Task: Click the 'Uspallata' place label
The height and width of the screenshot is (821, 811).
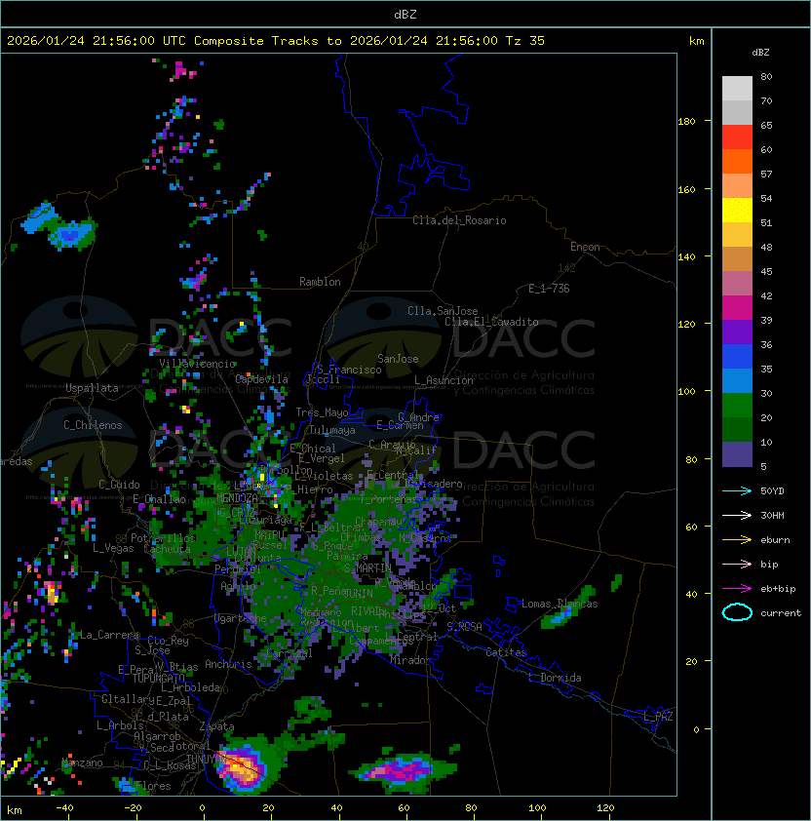Action: 93,388
